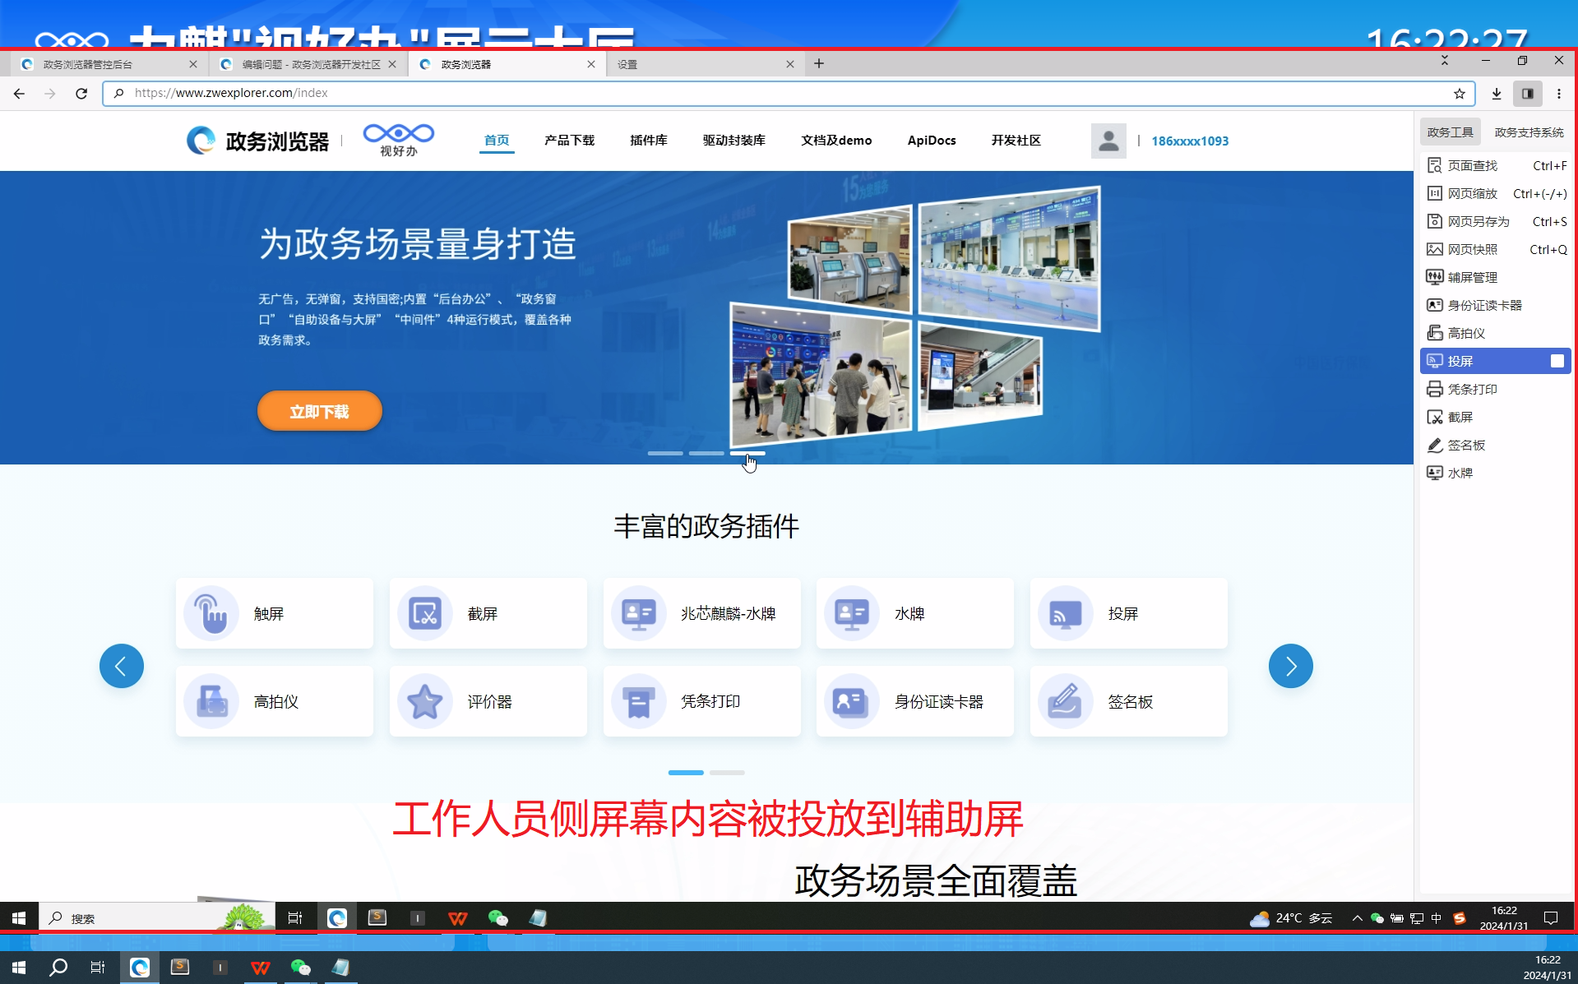Open the 身份证读卡器 plugin card
1578x984 pixels.
coord(915,702)
